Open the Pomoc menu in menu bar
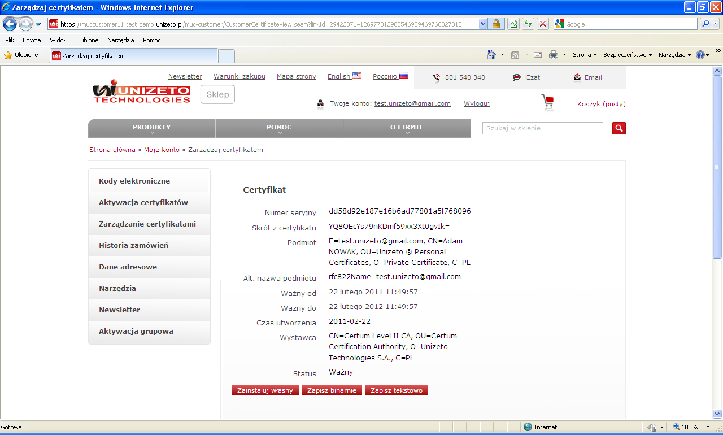Screen dimensions: 723x435 (152, 40)
